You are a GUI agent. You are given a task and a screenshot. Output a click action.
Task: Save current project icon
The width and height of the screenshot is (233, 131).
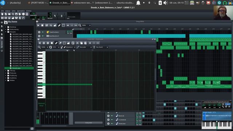tap(16, 14)
